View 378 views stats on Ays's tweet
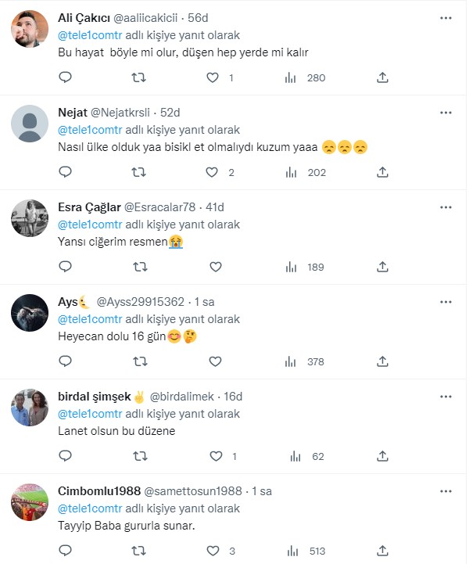469x564 pixels. click(x=306, y=361)
